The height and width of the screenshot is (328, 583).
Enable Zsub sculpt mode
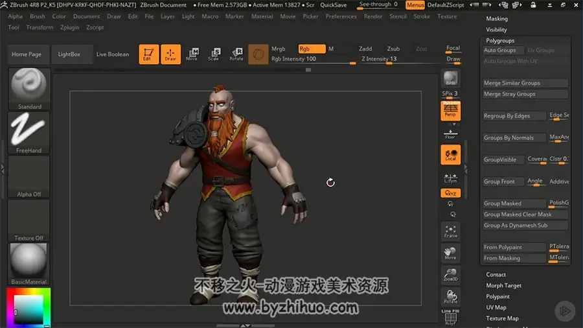coord(393,49)
